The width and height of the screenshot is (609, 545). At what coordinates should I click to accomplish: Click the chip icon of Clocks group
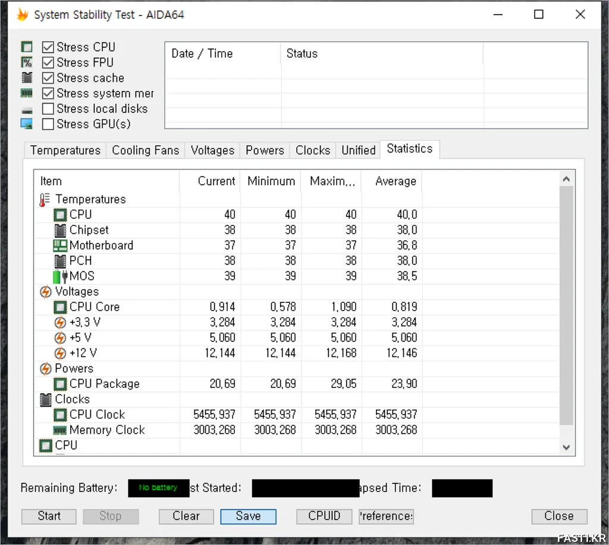click(45, 399)
